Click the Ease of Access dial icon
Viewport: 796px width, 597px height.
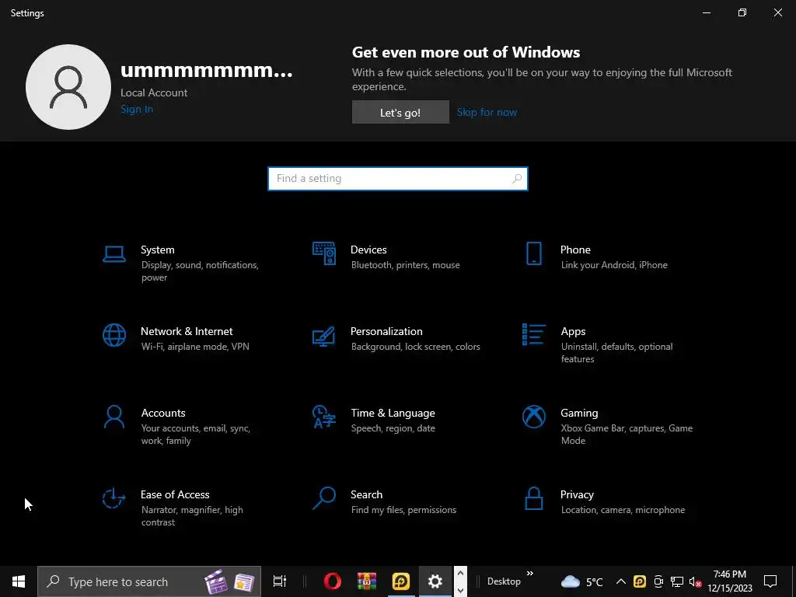(113, 498)
